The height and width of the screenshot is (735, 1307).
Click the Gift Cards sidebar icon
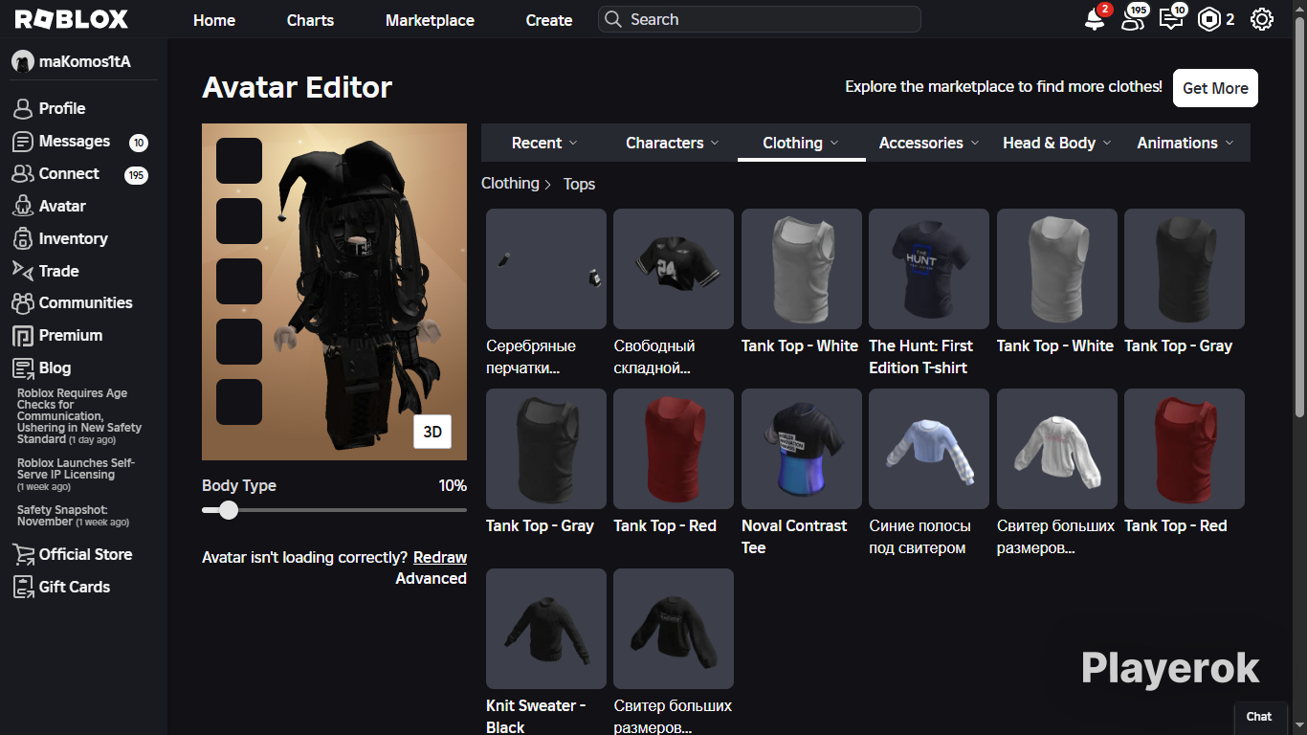pos(23,587)
